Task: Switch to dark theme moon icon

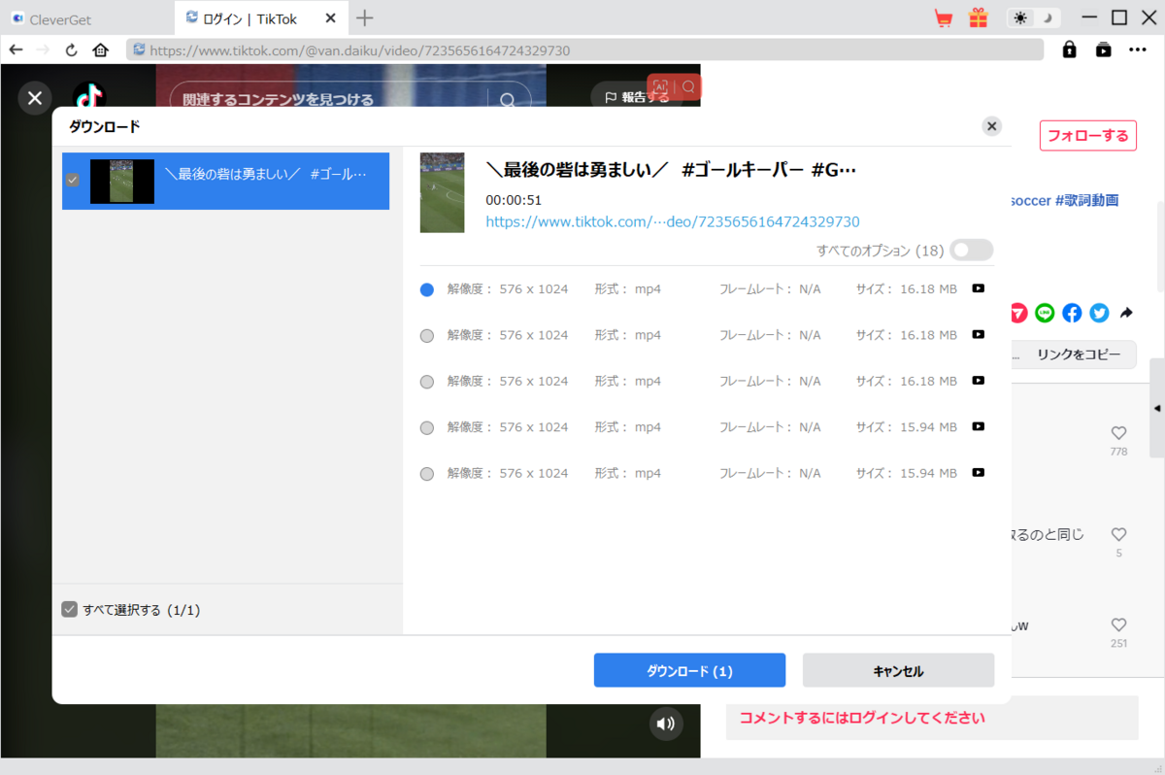Action: click(x=1048, y=17)
